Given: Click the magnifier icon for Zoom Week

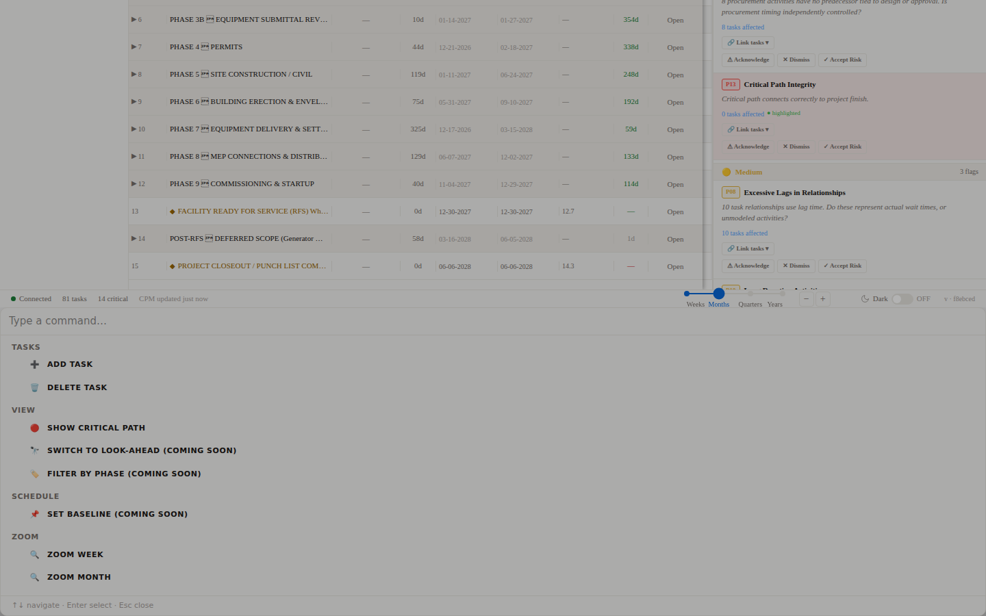Looking at the screenshot, I should 35,554.
